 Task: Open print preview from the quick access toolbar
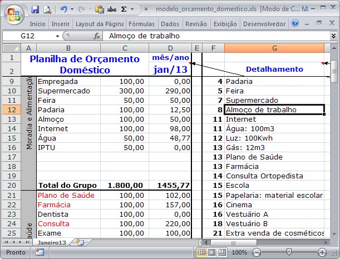coord(47,9)
